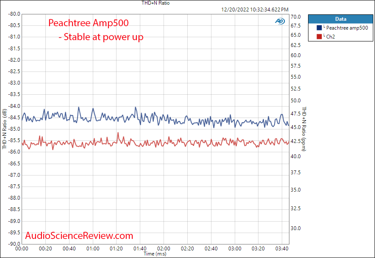Click the "-83.0" left axis value
The image size is (375, 258).
point(14,83)
